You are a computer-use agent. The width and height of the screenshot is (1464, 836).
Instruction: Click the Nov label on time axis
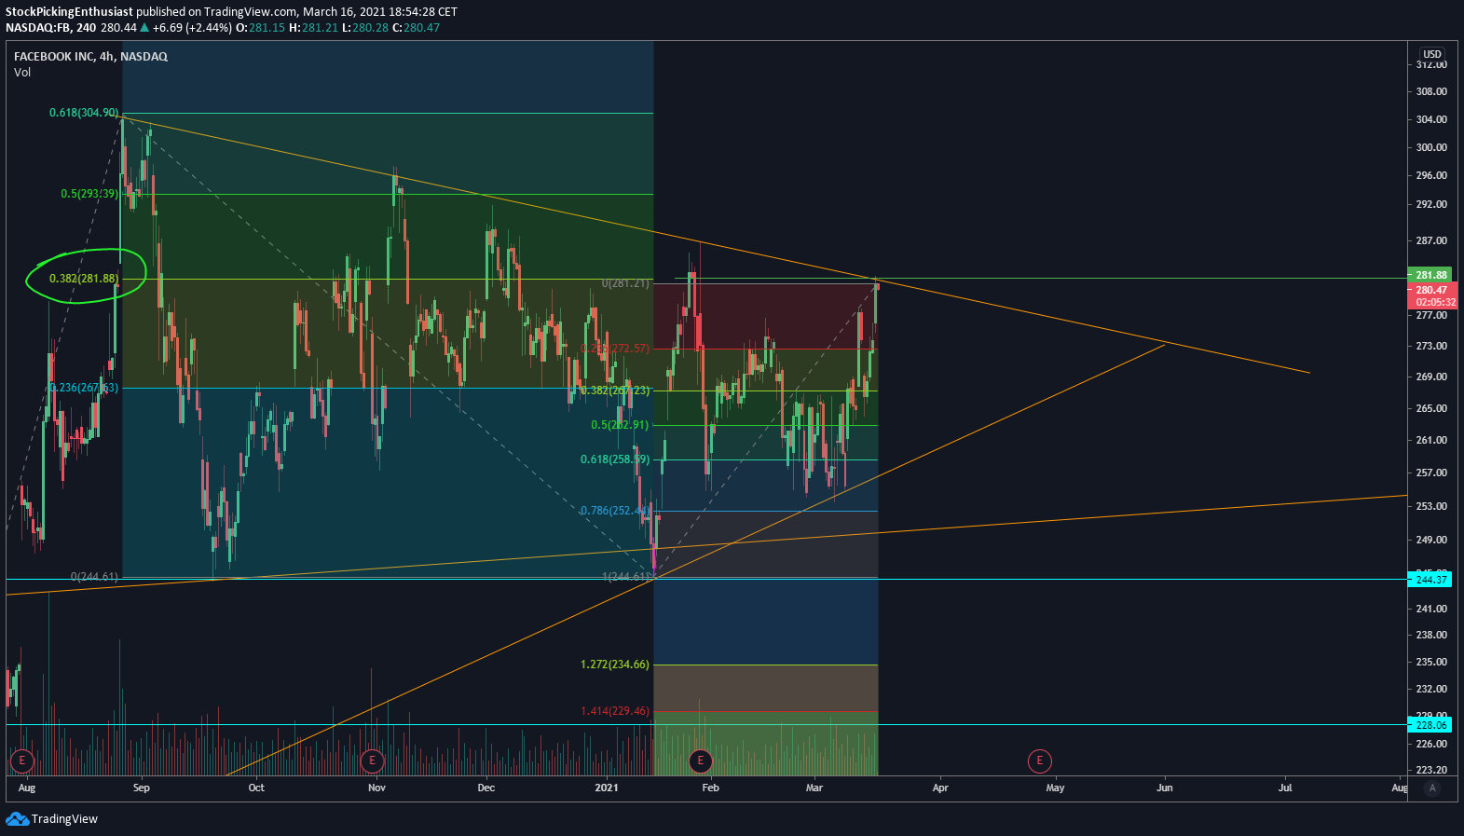tap(376, 788)
